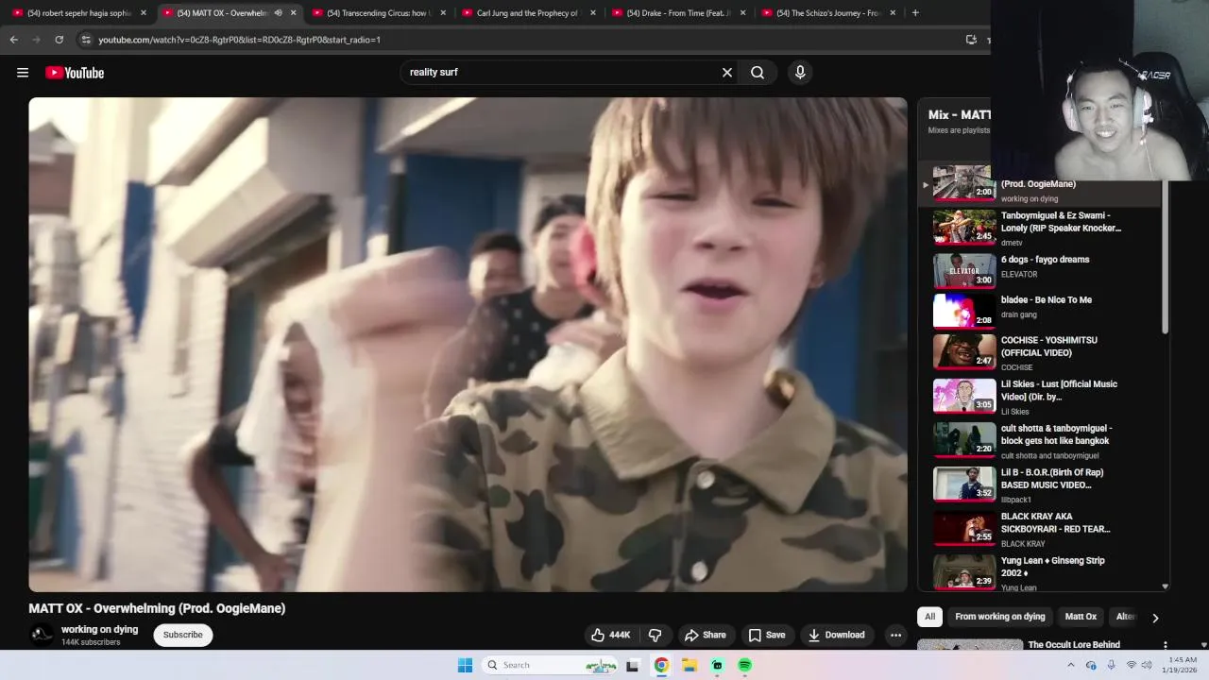This screenshot has height=680, width=1209.
Task: Open a new browser tab with plus
Action: (915, 13)
